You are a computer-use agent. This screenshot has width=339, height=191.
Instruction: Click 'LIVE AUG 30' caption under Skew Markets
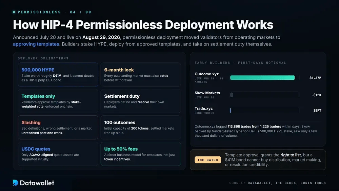[204, 98]
